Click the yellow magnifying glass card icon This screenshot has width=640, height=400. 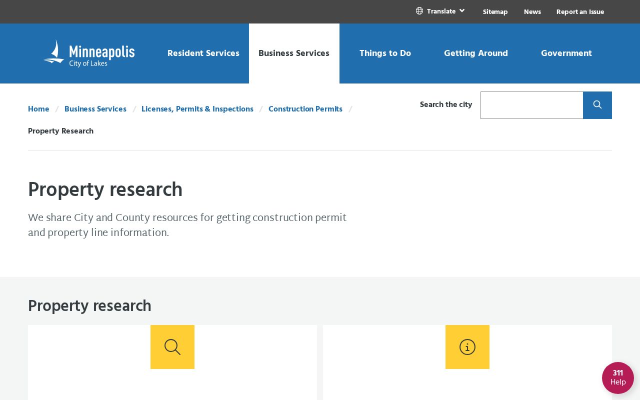(172, 347)
